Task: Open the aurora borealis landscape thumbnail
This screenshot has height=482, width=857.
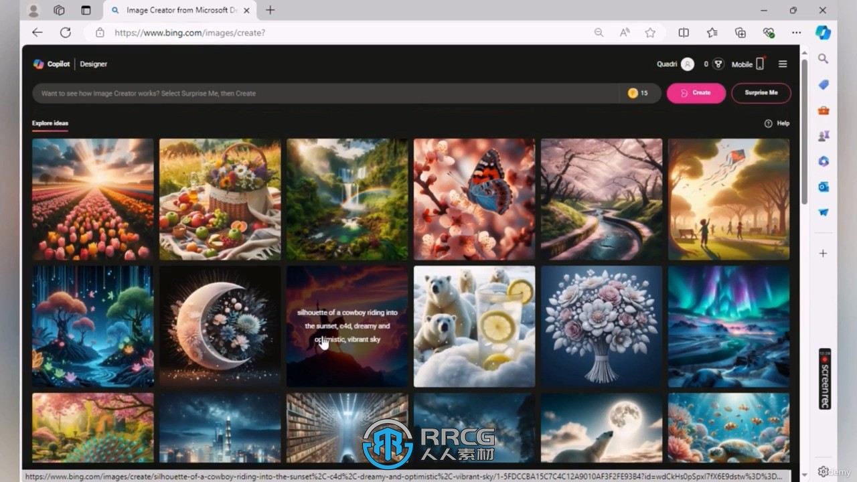Action: click(x=728, y=327)
